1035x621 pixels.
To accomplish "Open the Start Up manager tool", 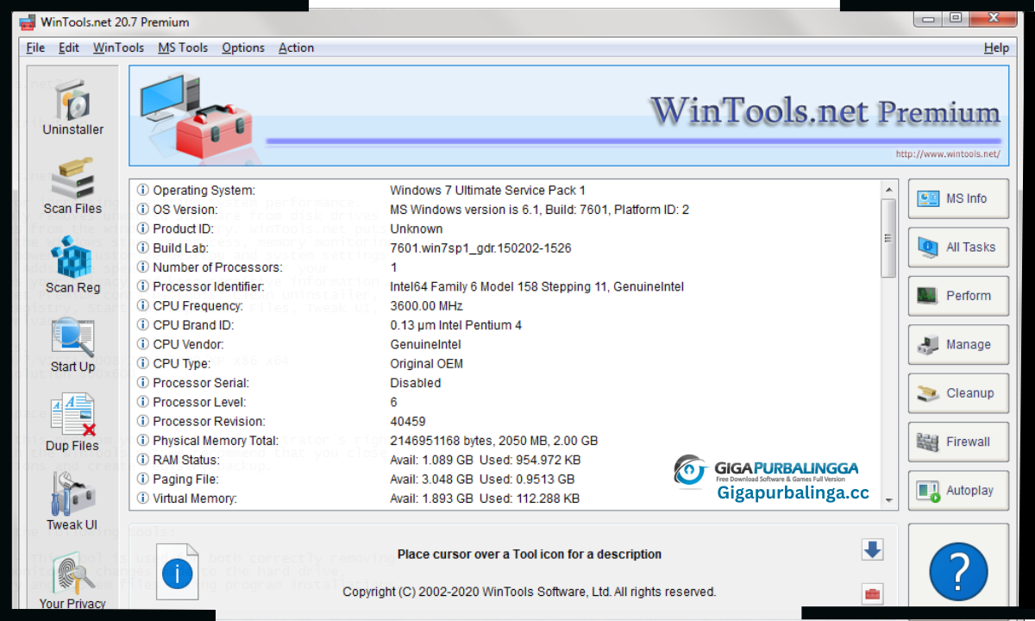I will click(73, 345).
